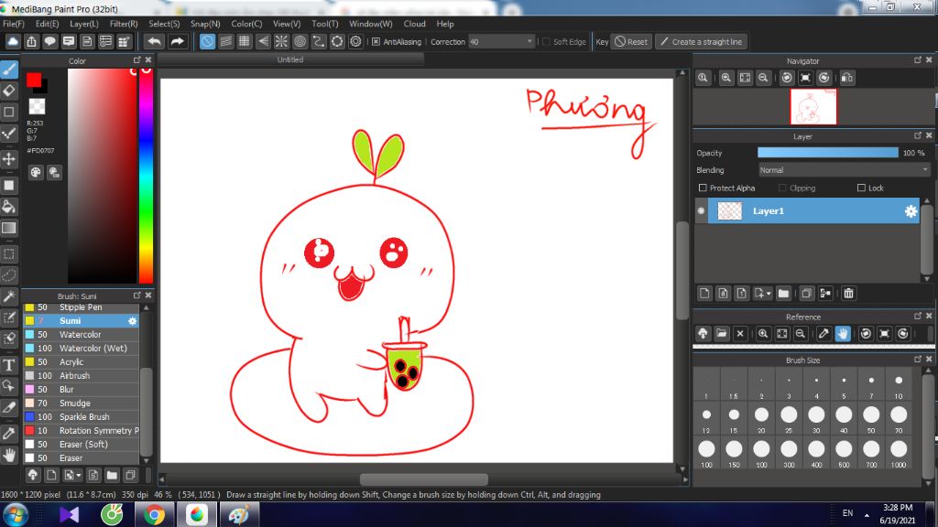The height and width of the screenshot is (527, 938).
Task: Click the red foreground color swatch
Action: (x=34, y=80)
